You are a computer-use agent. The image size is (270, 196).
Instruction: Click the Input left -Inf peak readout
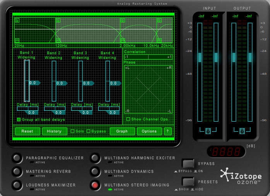tap(201, 16)
